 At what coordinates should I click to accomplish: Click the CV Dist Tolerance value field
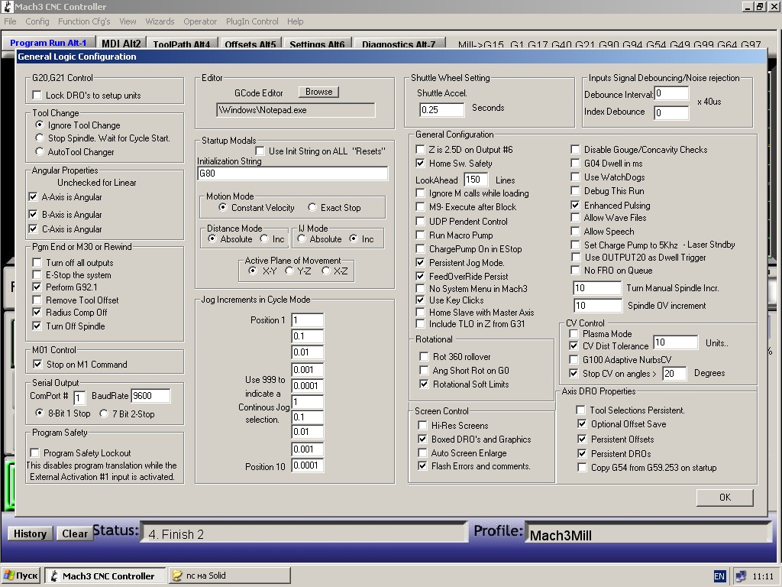pyautogui.click(x=675, y=342)
